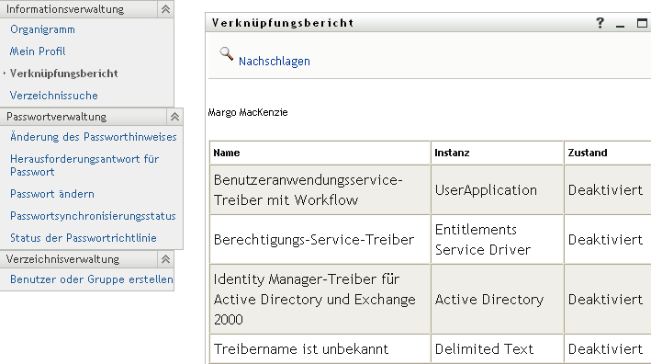Click Benutzer oder Gruppe erstellen
The image size is (651, 364).
(92, 279)
